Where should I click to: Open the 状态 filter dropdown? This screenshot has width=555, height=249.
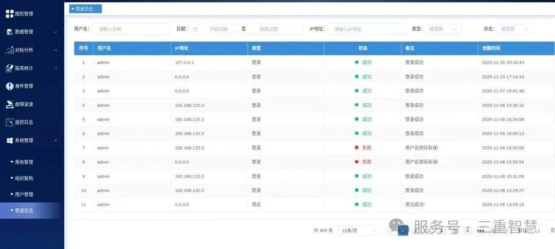[x=514, y=29]
